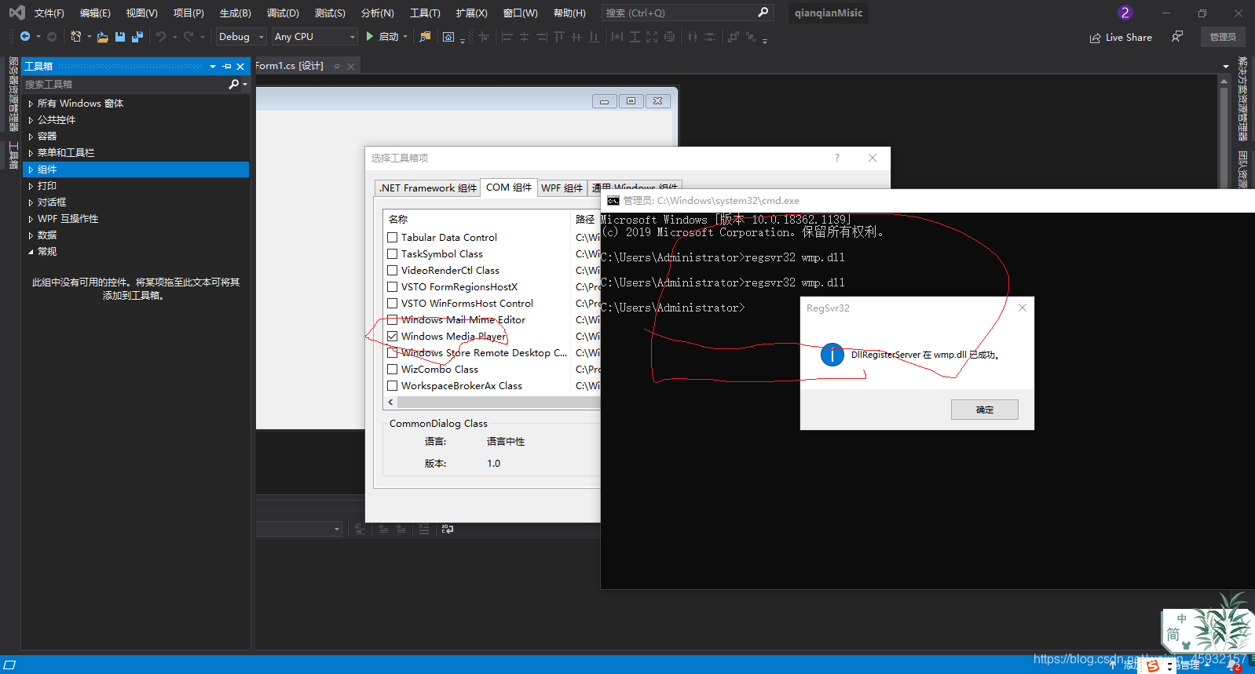
Task: Click the redo icon in toolbar
Action: pyautogui.click(x=188, y=37)
